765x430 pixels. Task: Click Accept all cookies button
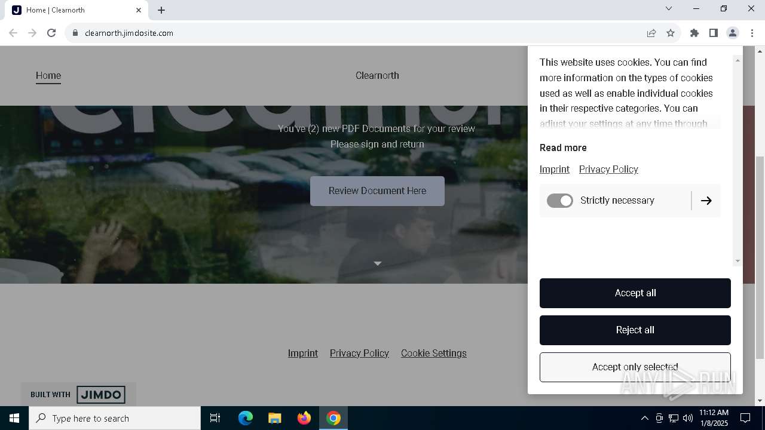point(635,293)
